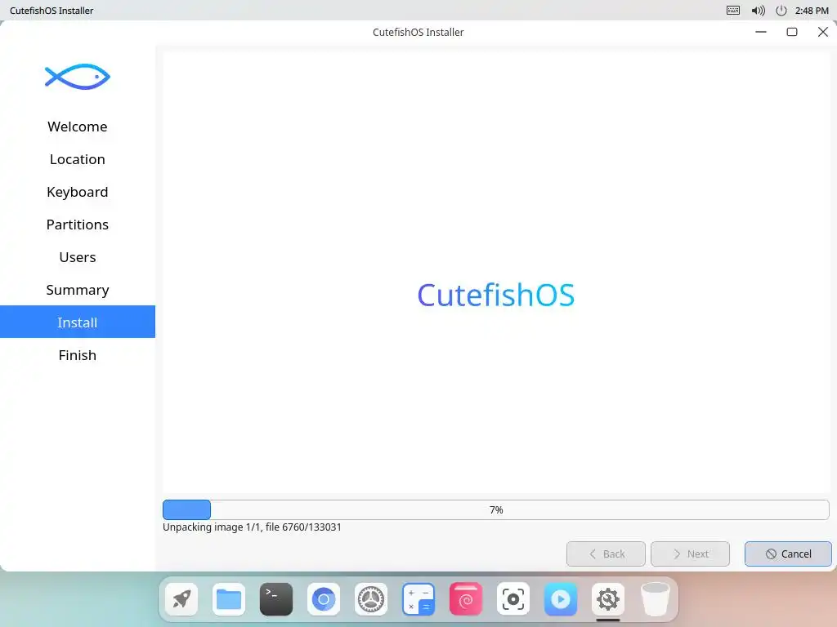Close the installer window
837x627 pixels.
(x=822, y=32)
